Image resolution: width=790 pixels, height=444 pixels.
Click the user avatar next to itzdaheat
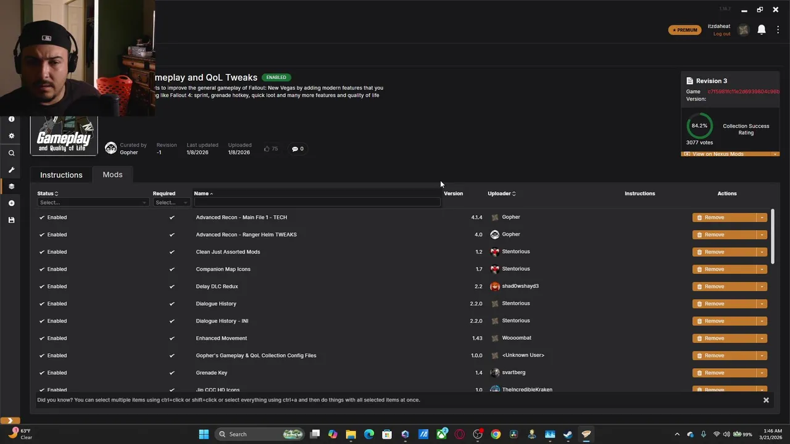click(744, 30)
